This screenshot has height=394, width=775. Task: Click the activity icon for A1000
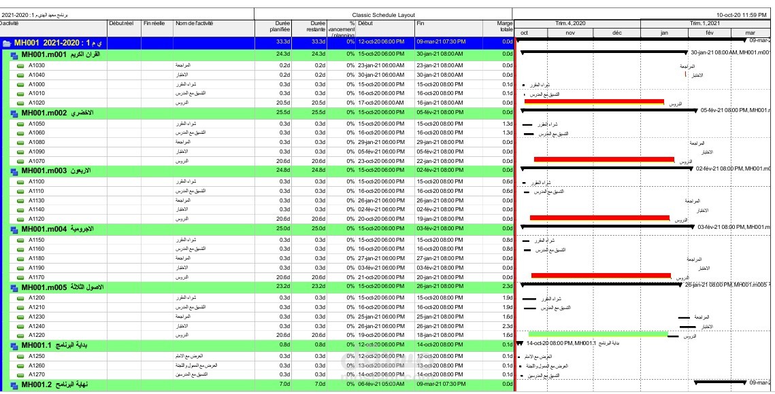[x=20, y=84]
